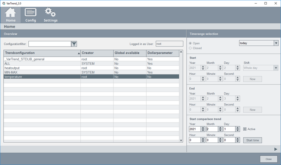Click the play arrow at bottom right
The height and width of the screenshot is (165, 281).
pyautogui.click(x=276, y=149)
